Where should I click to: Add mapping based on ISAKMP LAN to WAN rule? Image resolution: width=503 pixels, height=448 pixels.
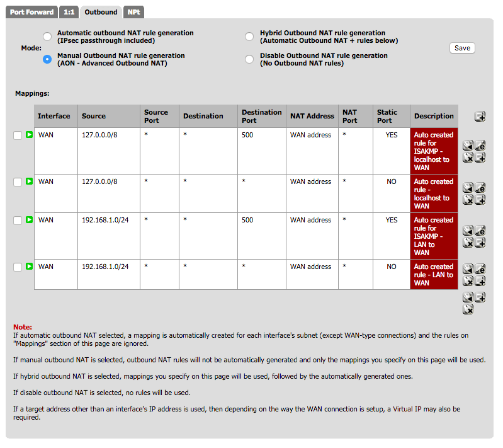480,243
